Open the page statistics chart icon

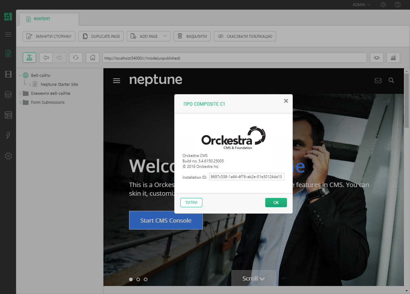click(393, 58)
